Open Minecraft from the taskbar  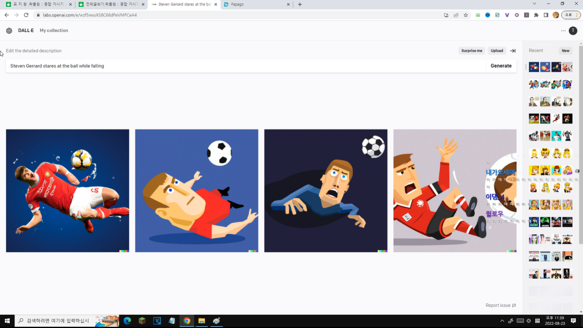click(x=142, y=321)
